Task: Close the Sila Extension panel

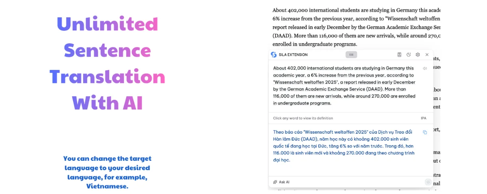Action: (x=427, y=55)
